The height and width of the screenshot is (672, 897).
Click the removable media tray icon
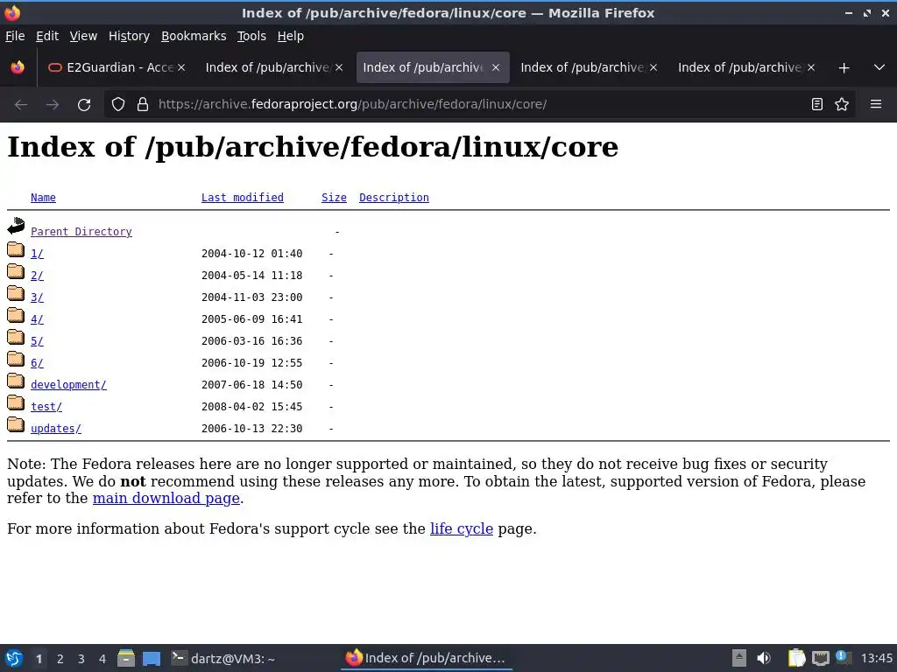coord(739,658)
